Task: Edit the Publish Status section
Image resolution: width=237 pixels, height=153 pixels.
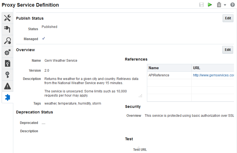Action: click(x=228, y=18)
